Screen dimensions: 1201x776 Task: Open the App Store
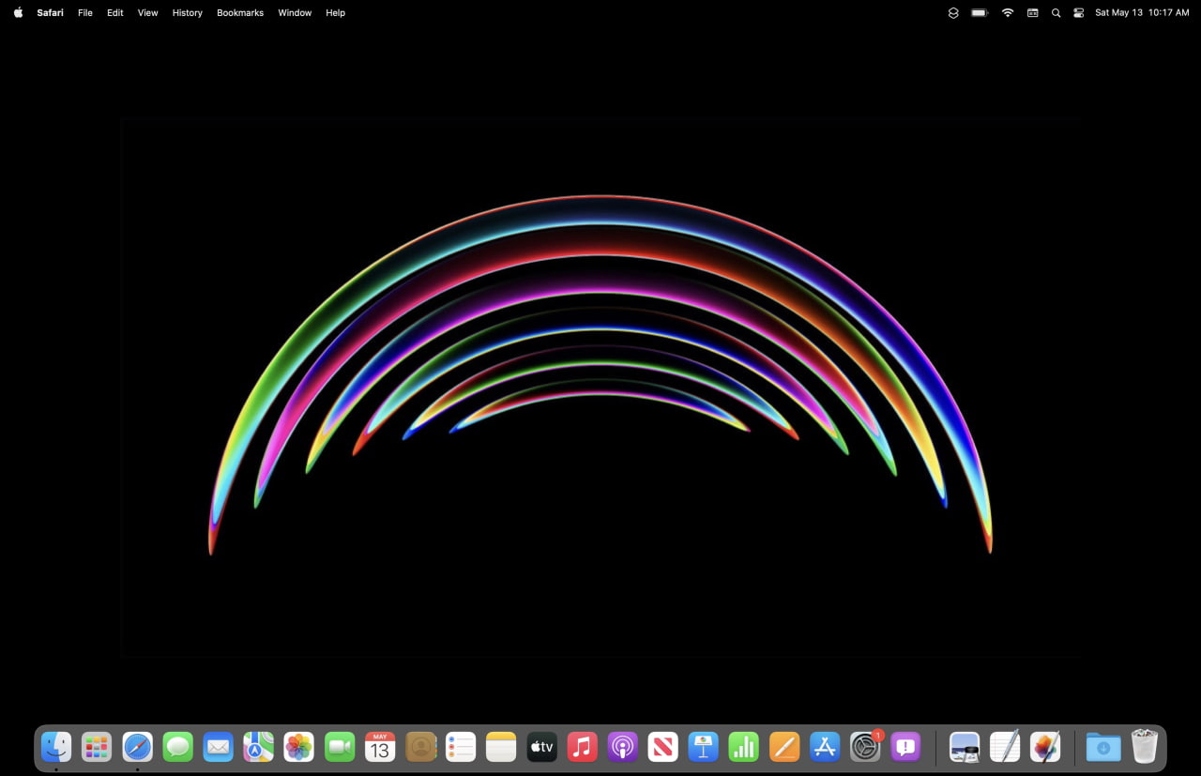tap(824, 747)
